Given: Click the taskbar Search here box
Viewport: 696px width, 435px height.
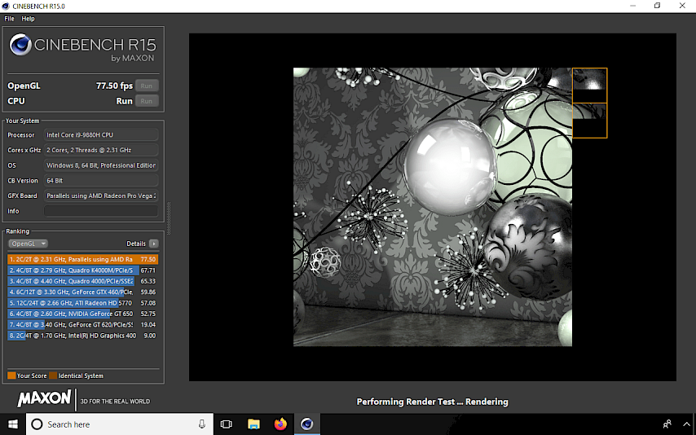Looking at the screenshot, I should pyautogui.click(x=120, y=424).
